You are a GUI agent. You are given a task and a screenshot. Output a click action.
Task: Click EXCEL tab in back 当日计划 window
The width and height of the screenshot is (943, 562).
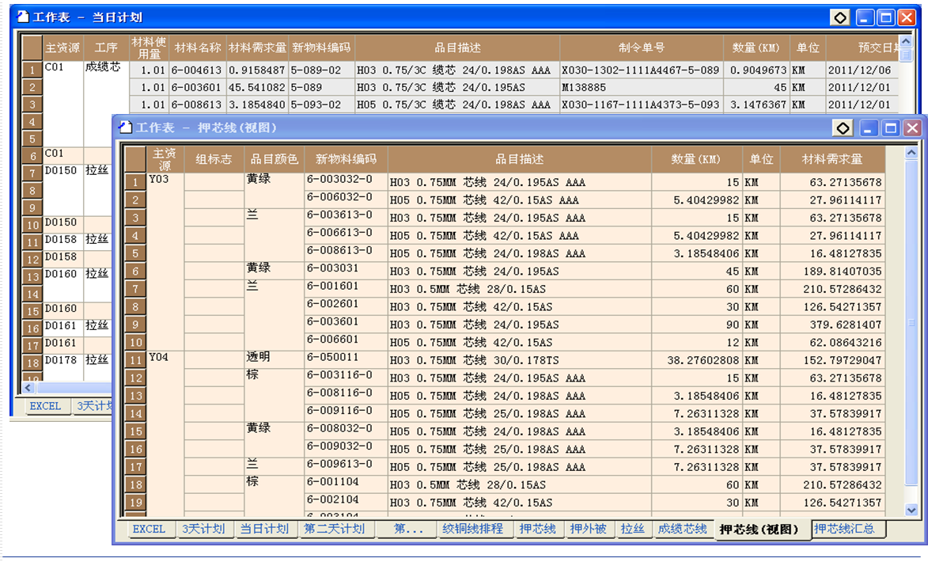(x=45, y=406)
